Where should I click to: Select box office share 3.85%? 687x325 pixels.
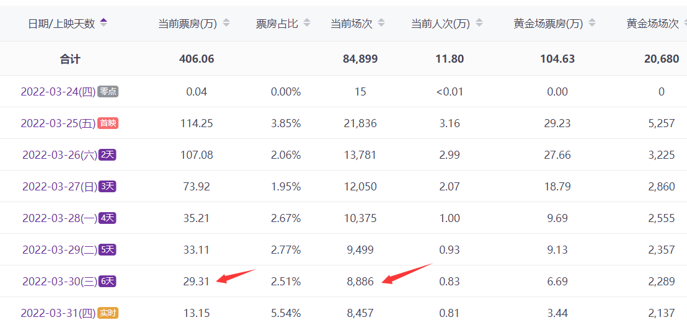286,123
